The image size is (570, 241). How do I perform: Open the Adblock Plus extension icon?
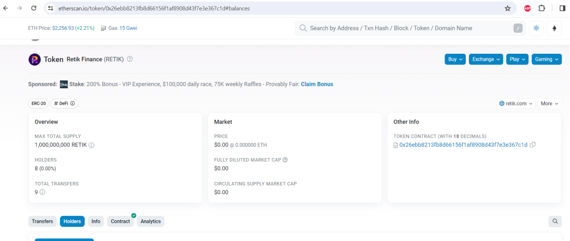point(527,9)
